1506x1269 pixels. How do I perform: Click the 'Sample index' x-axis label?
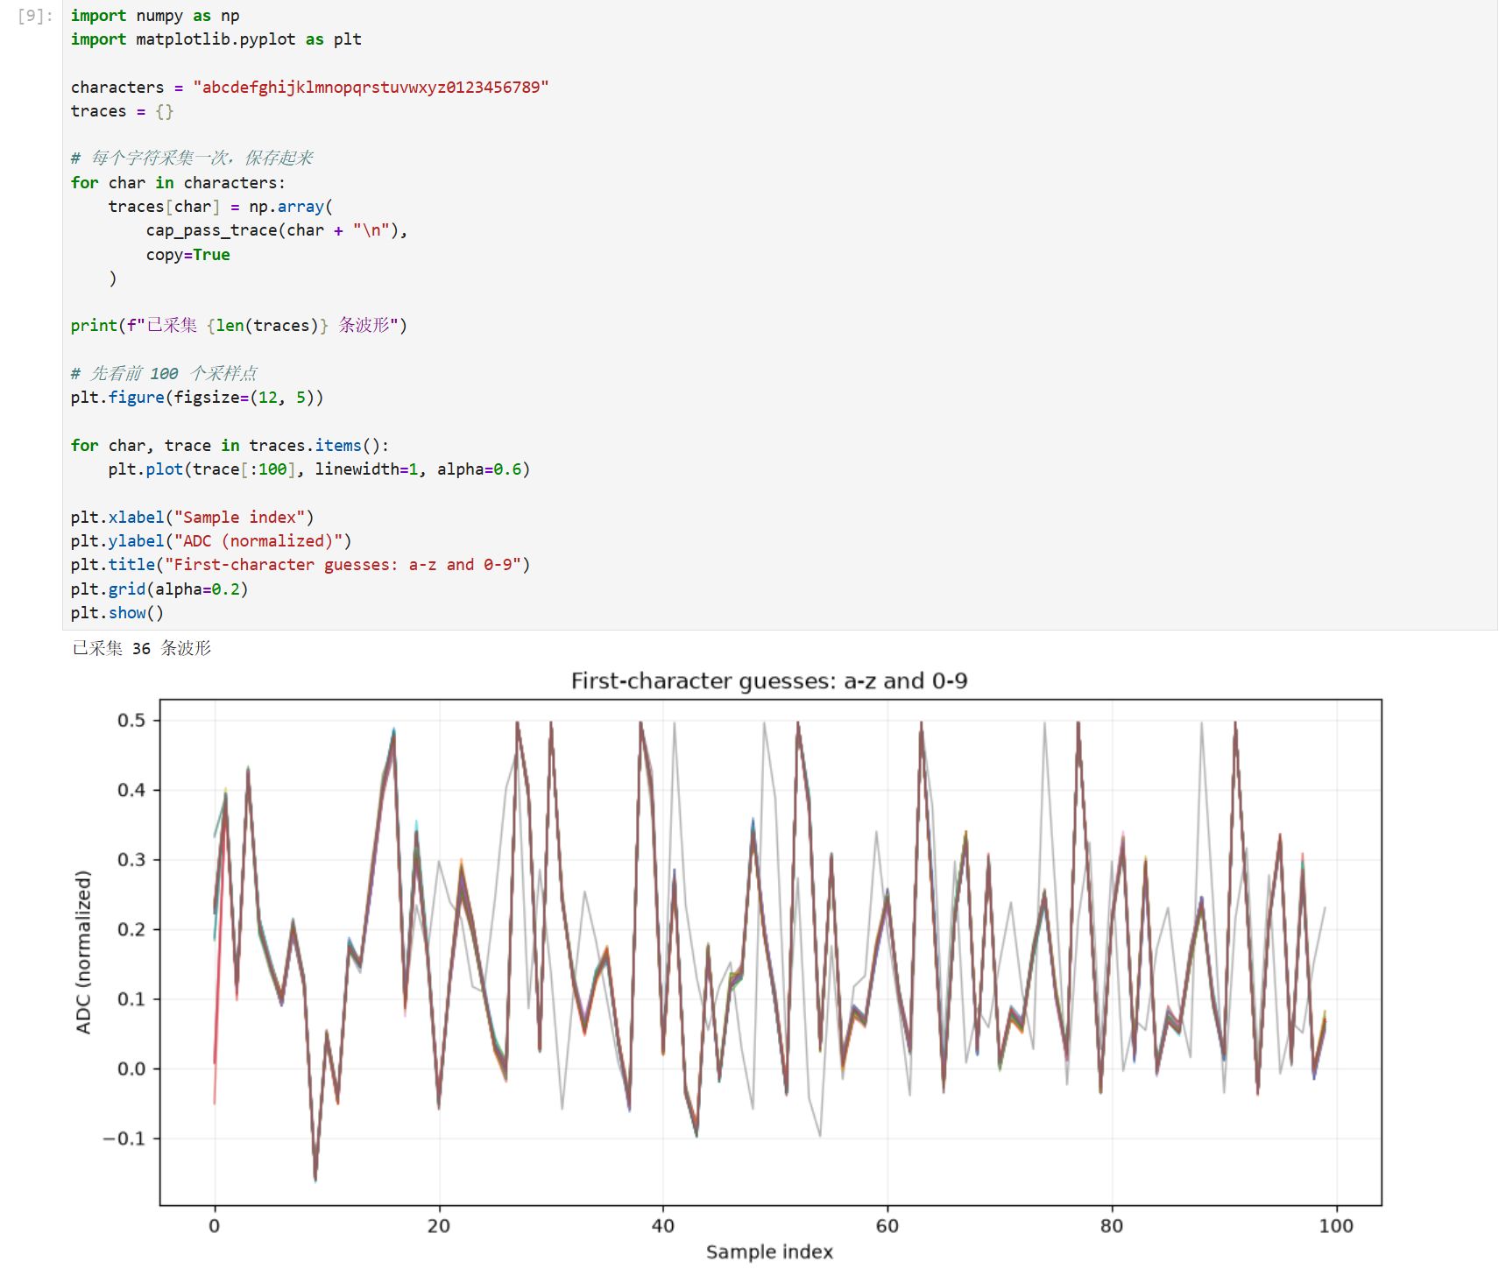click(x=769, y=1252)
